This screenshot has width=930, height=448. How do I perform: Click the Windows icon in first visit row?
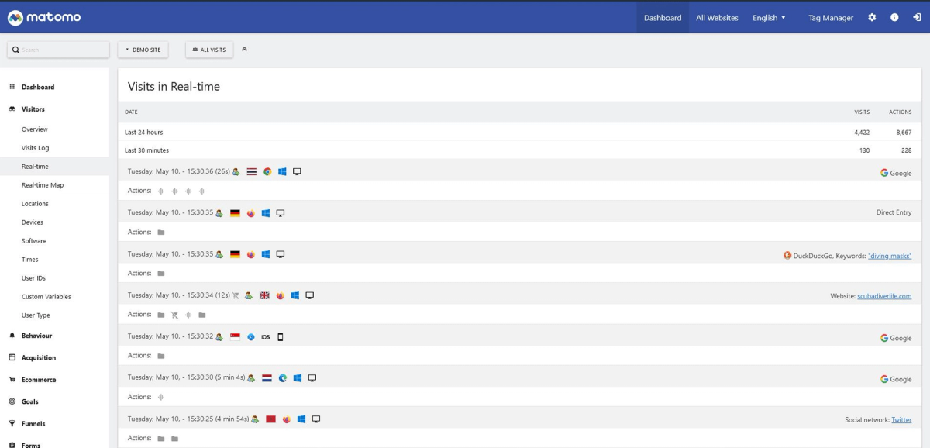click(282, 172)
